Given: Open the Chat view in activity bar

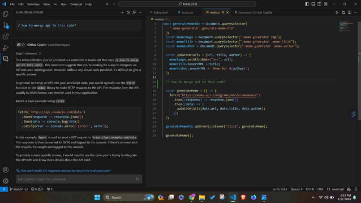Looking at the screenshot, I should pos(5,59).
